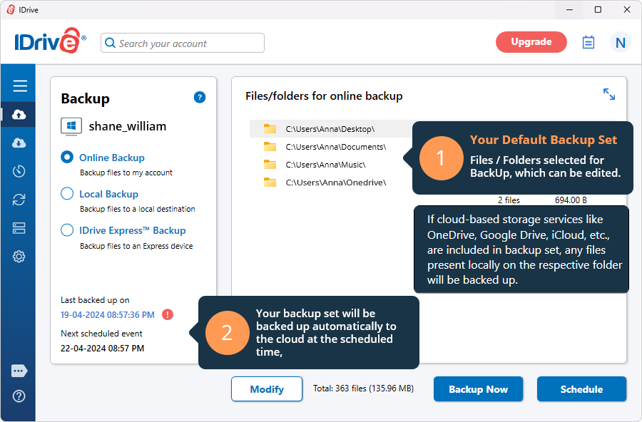Open the Restore cloud download icon
642x422 pixels.
coord(19,143)
